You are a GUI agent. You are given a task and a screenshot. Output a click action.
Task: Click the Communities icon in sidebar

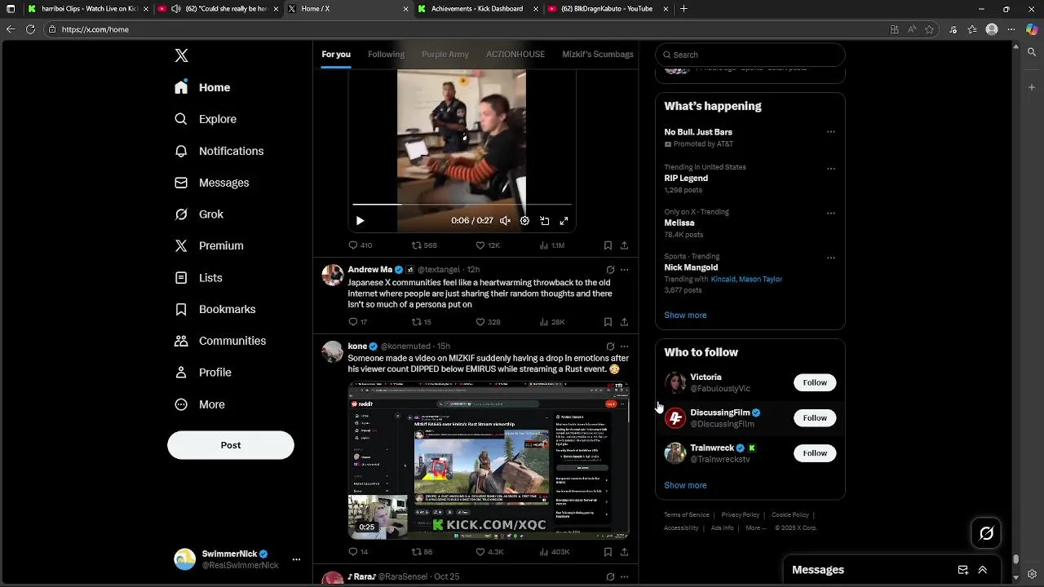coord(181,341)
